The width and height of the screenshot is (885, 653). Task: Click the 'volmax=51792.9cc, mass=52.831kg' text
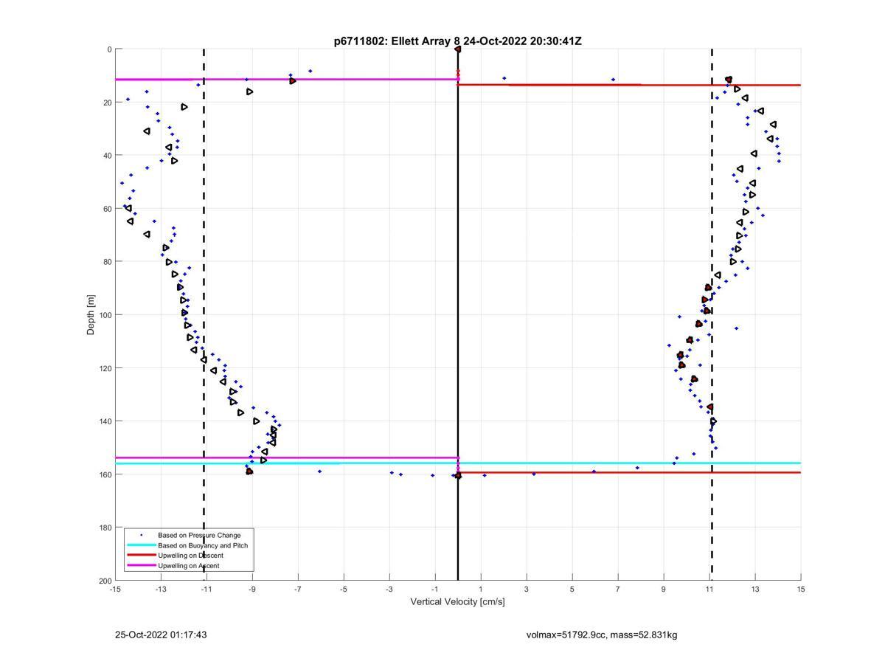pos(602,635)
